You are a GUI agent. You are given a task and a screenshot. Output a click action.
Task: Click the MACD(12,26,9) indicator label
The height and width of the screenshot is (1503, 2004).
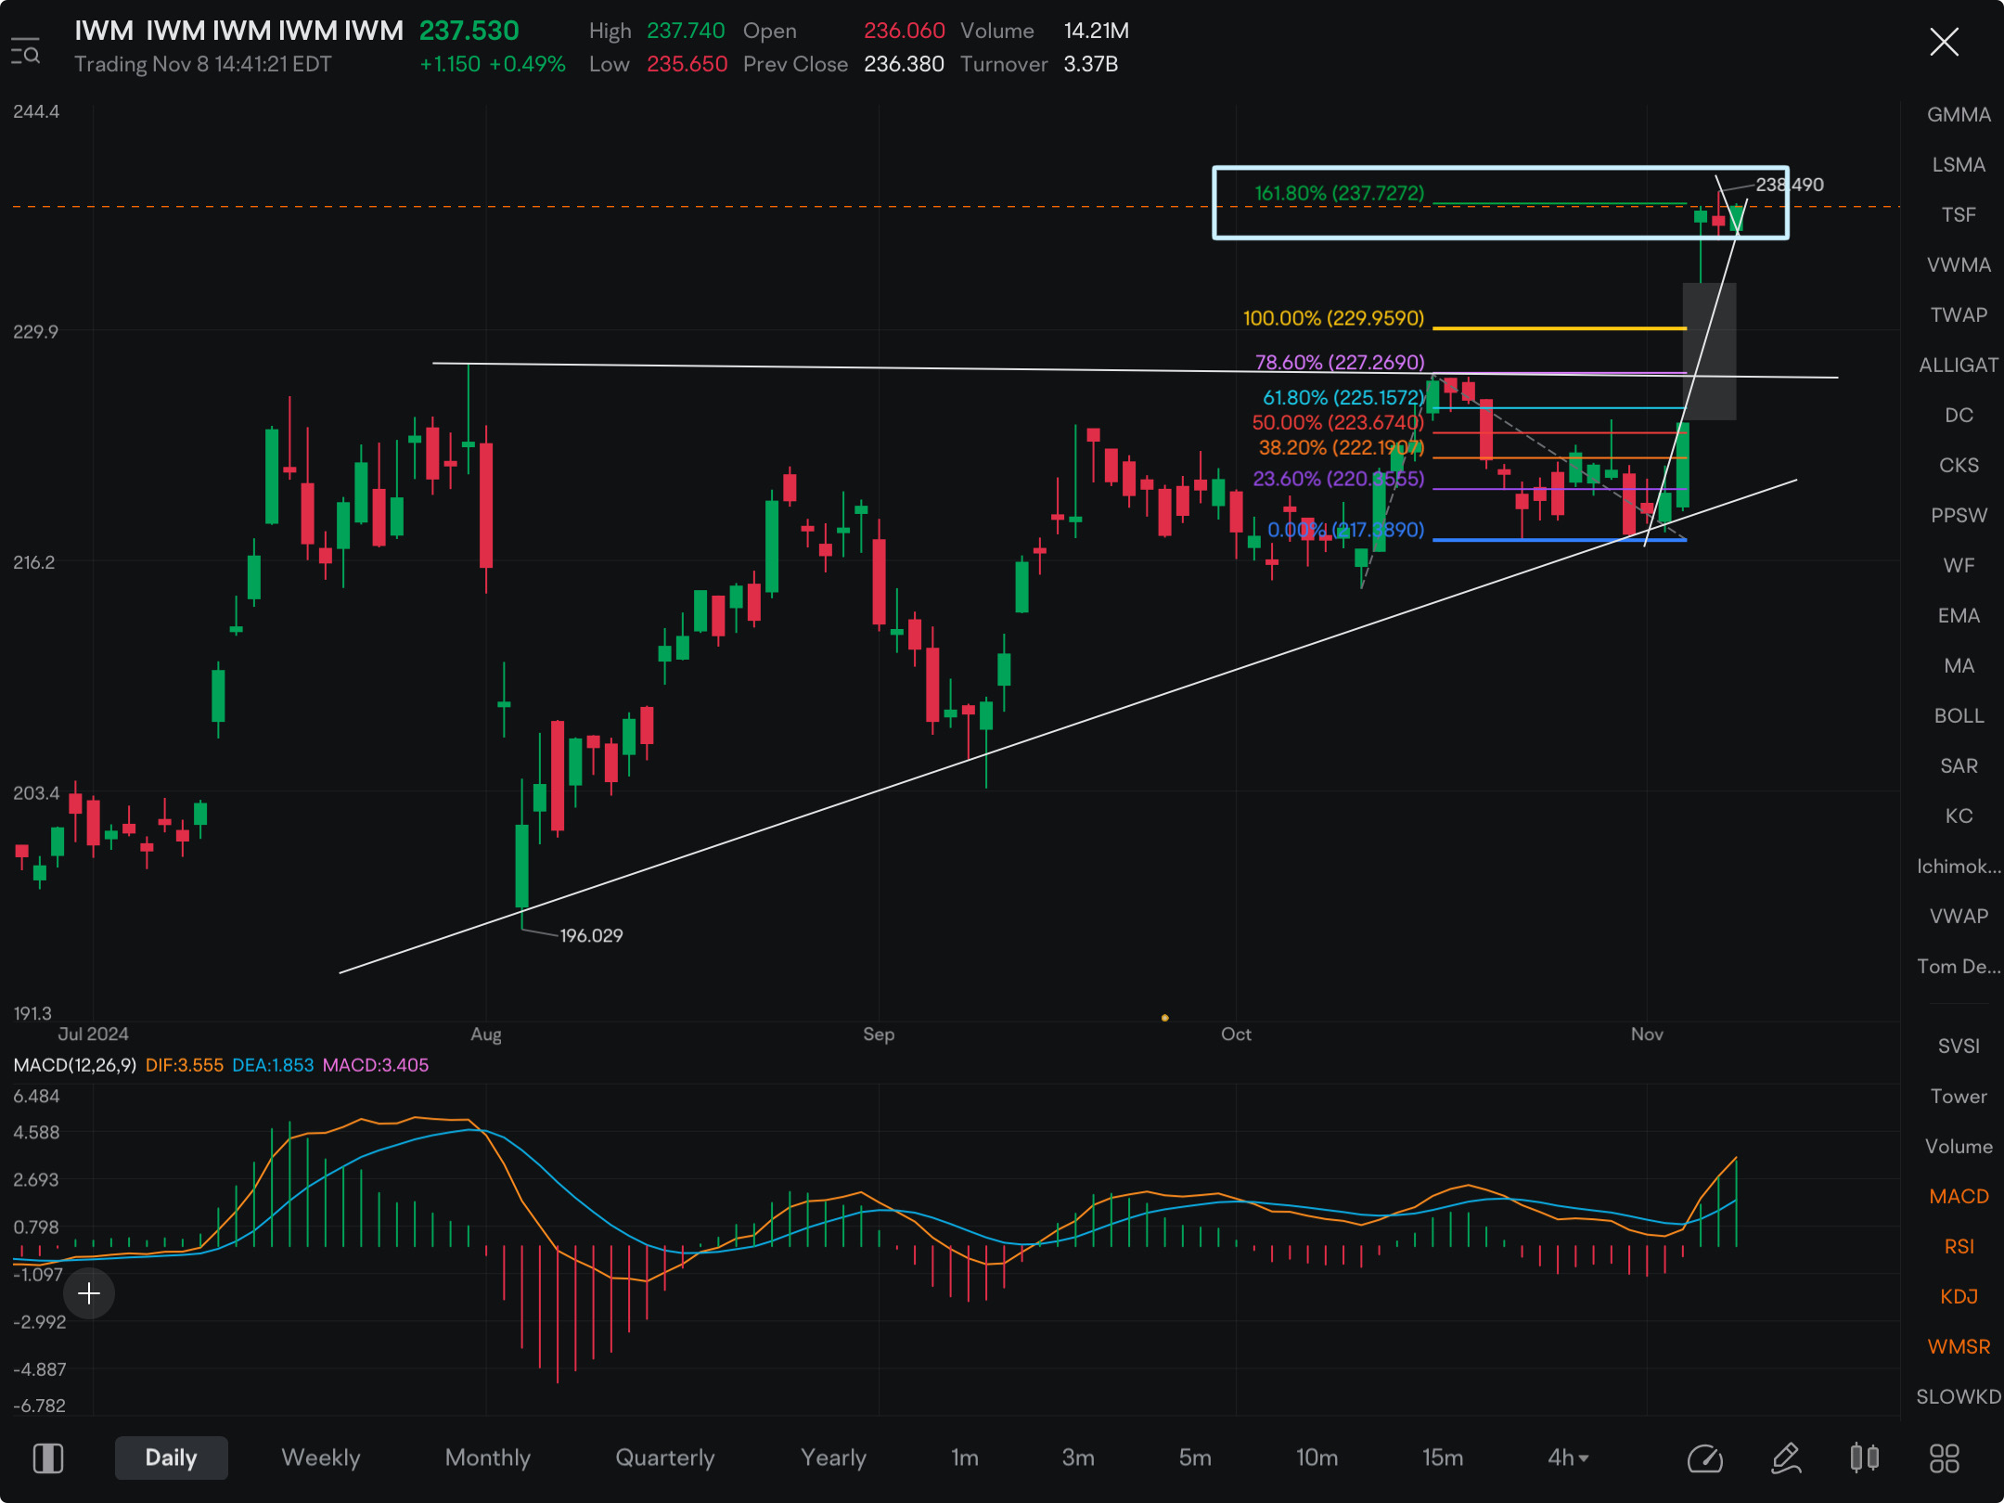pyautogui.click(x=75, y=1065)
